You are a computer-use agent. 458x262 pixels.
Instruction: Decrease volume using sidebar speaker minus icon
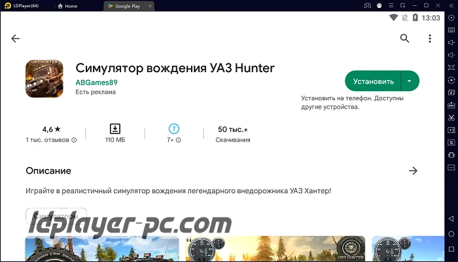451,55
